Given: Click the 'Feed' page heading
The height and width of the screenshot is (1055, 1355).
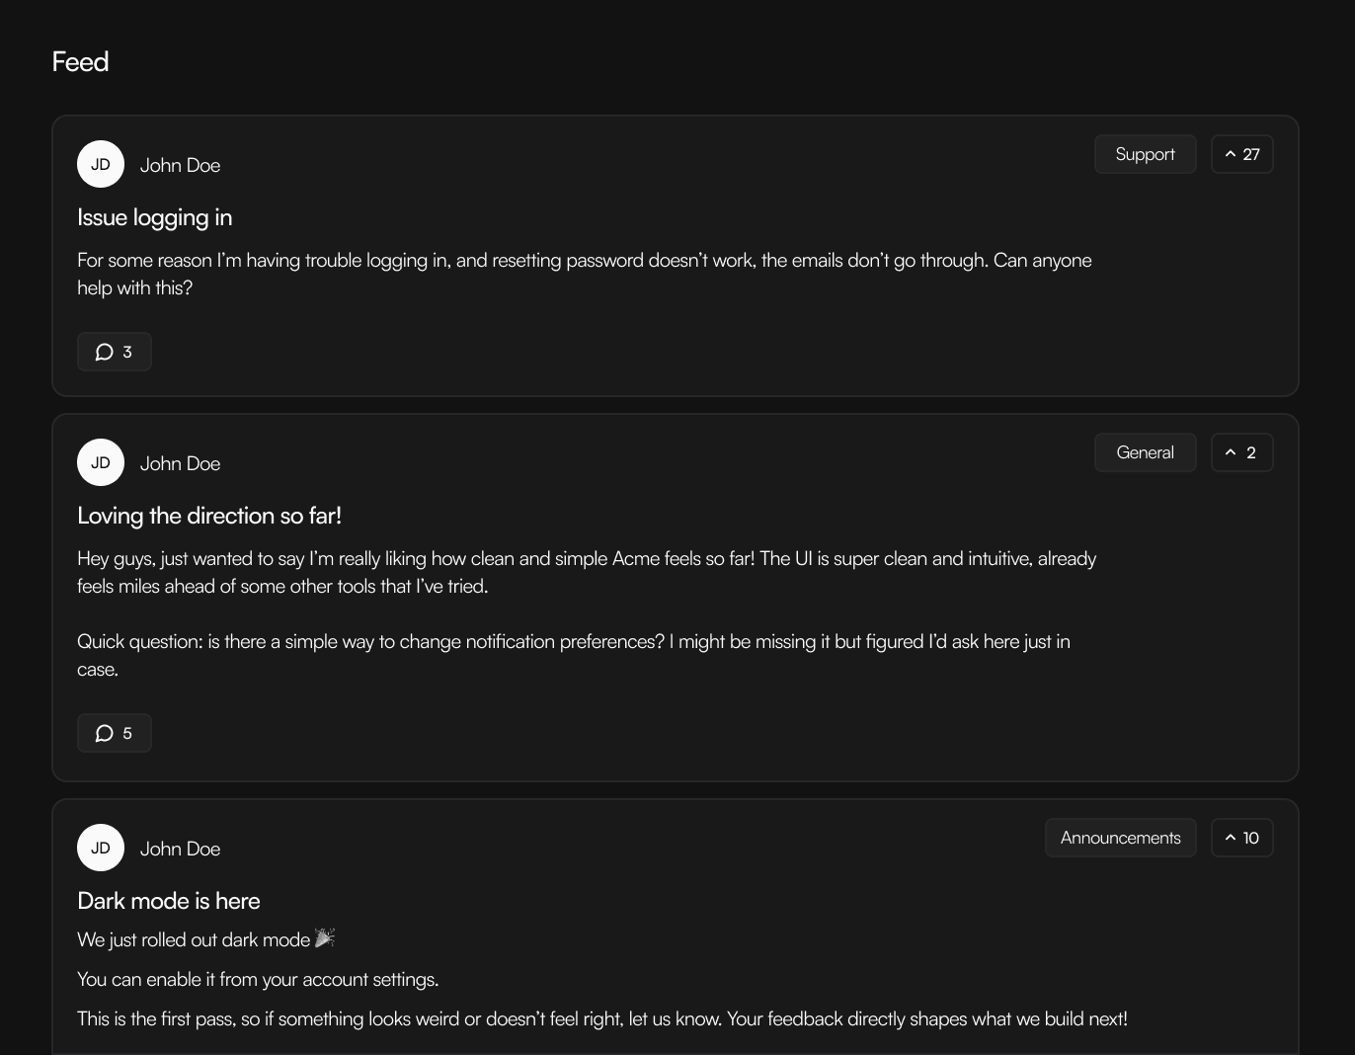Looking at the screenshot, I should [80, 61].
